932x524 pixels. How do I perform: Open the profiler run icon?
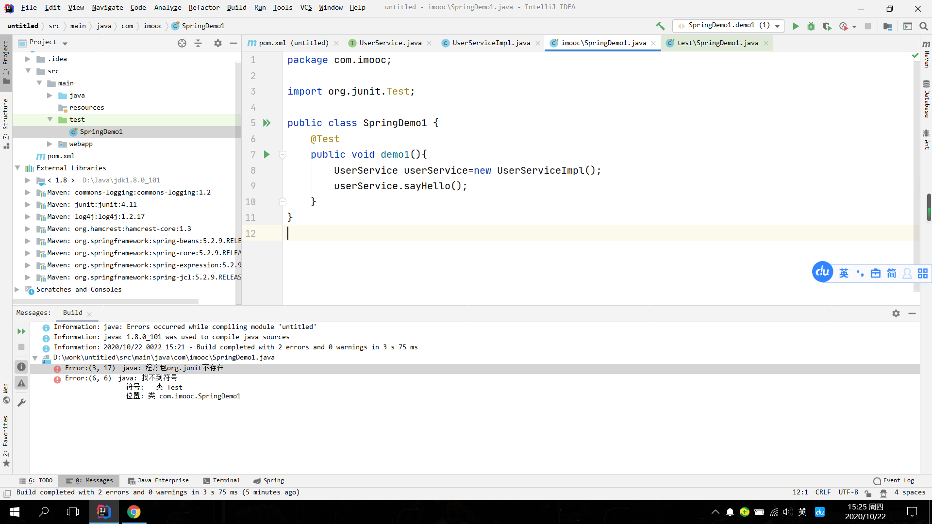(844, 26)
